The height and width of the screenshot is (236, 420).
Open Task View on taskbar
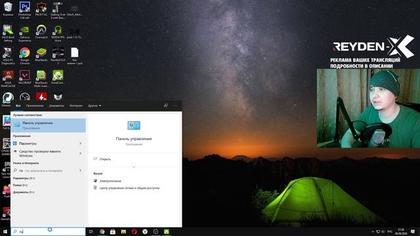pyautogui.click(x=91, y=231)
